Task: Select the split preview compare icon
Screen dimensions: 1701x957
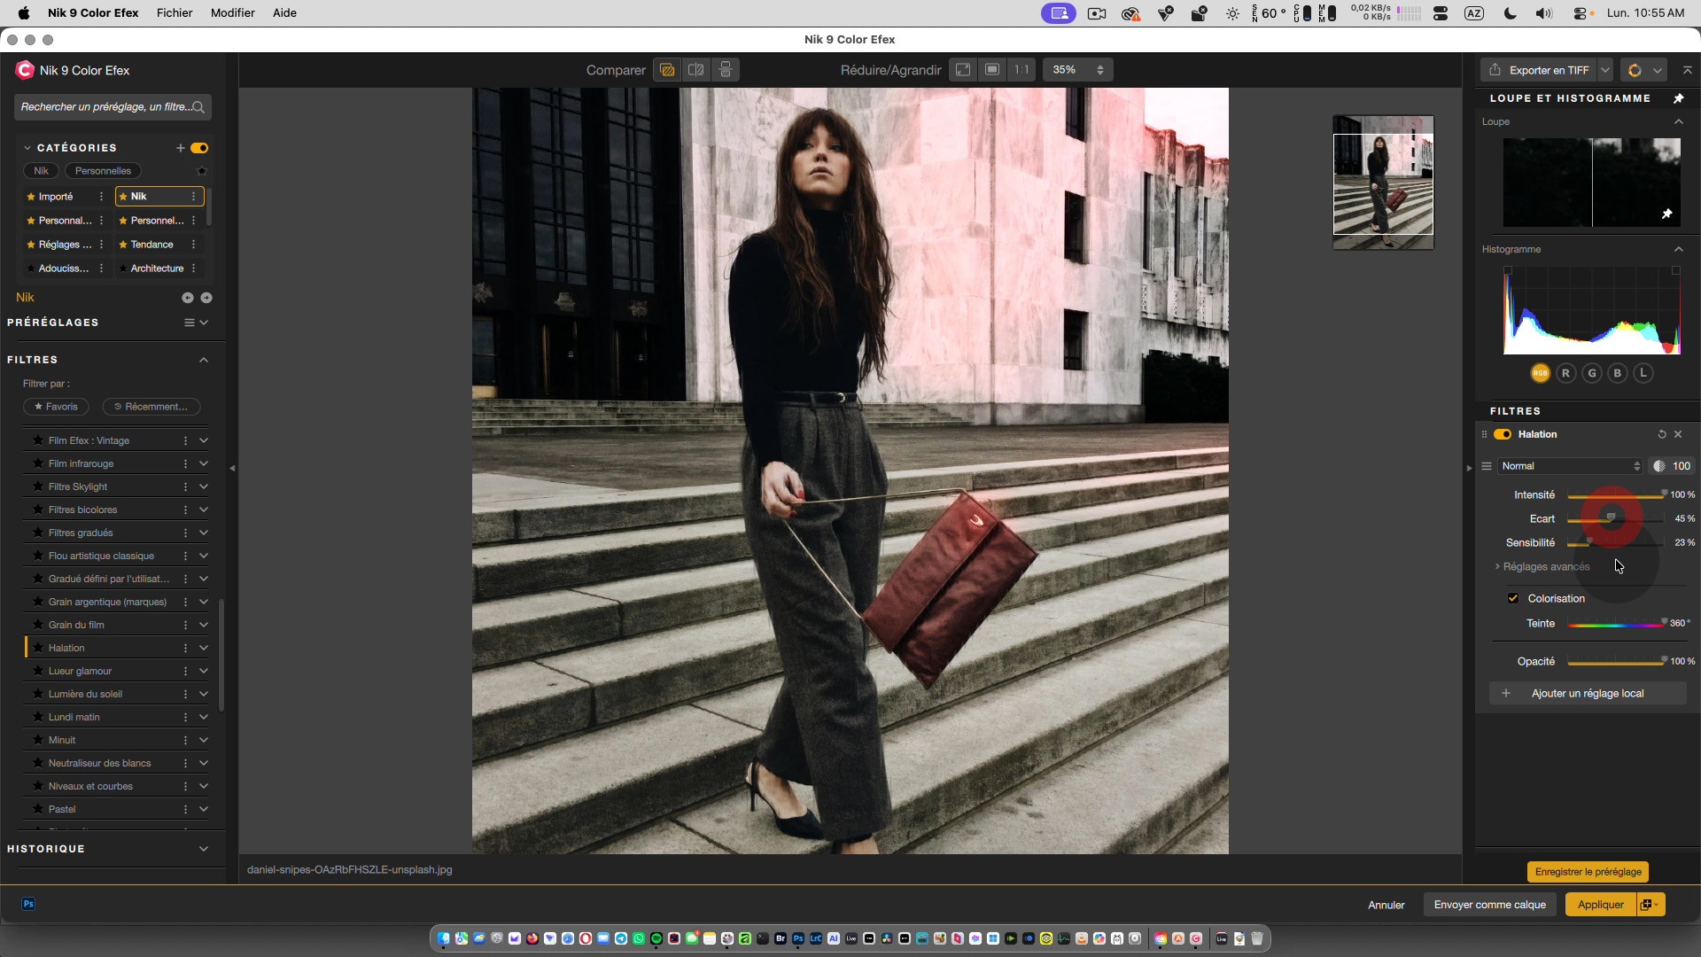Action: click(x=696, y=70)
